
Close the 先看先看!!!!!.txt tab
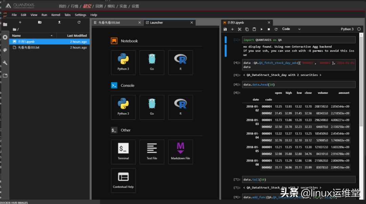(x=140, y=23)
